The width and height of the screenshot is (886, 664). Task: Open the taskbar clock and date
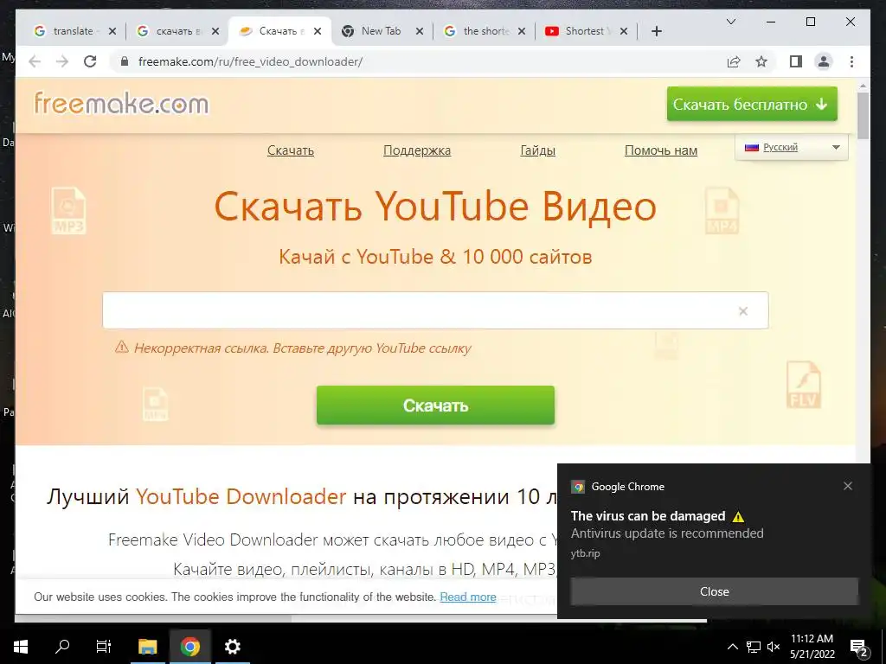[812, 647]
